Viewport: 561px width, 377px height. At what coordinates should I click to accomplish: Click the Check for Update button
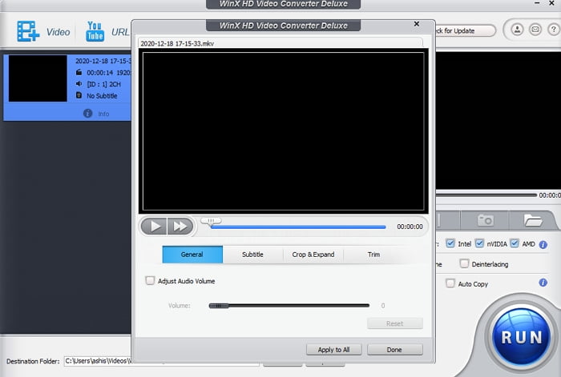[466, 30]
